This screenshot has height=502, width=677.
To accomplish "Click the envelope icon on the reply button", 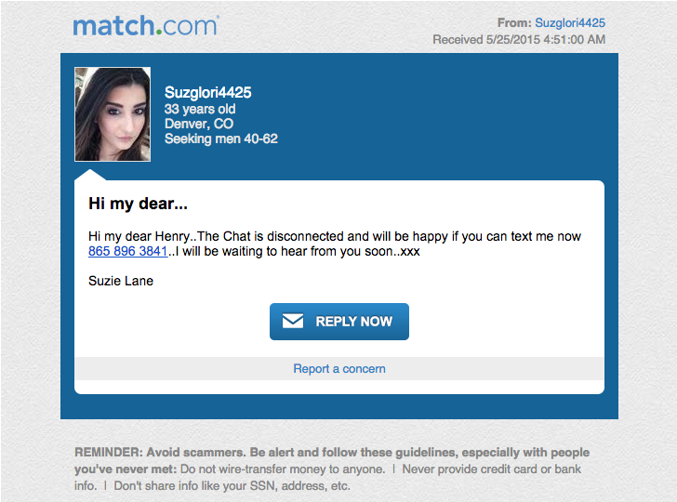I will pos(293,321).
